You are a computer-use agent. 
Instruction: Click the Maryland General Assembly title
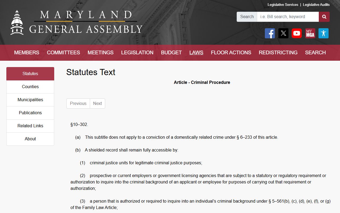[x=86, y=22]
